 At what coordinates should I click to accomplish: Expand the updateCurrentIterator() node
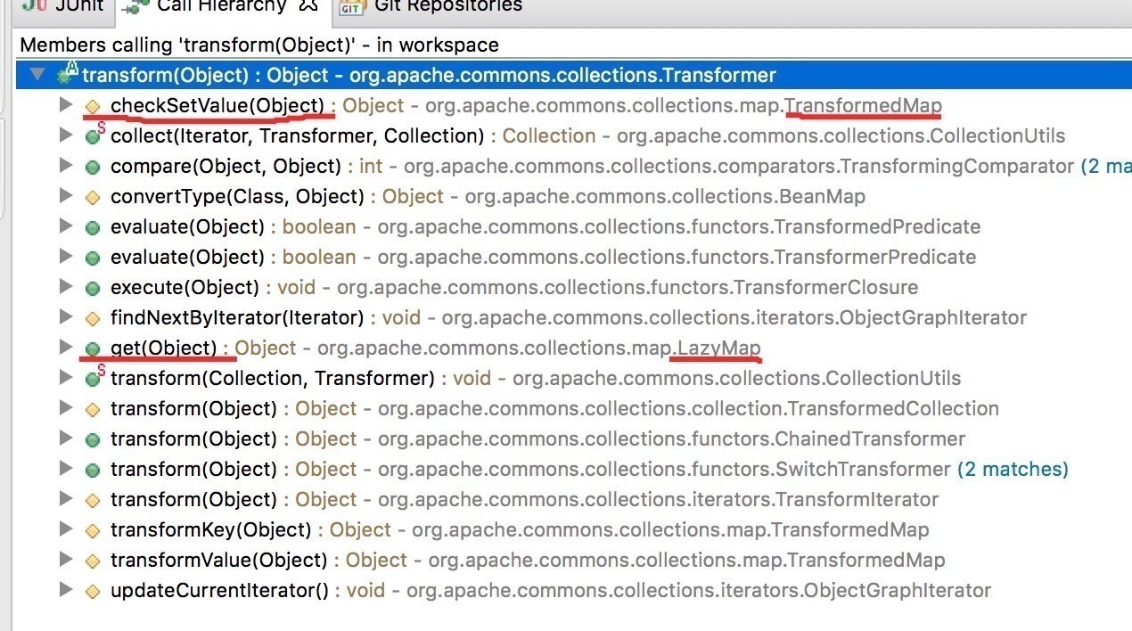point(64,589)
